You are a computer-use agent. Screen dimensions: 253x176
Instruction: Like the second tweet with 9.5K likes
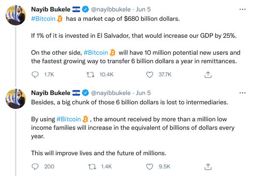coord(149,167)
